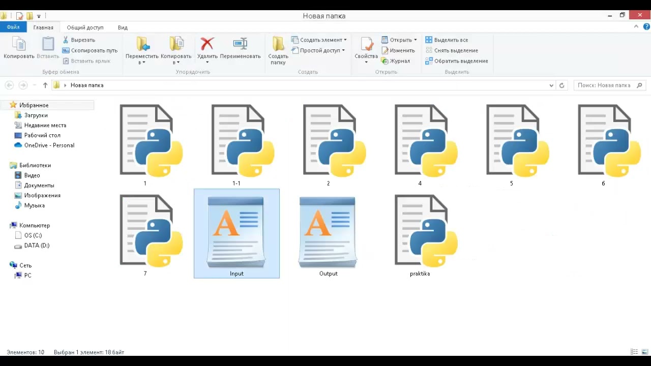Click Скопировать путь in the ribbon
The width and height of the screenshot is (651, 366).
(90, 50)
